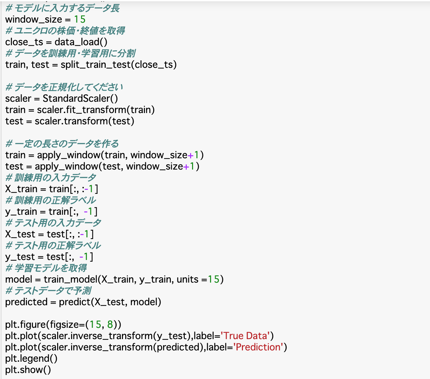Click the line 'test = apply_window(test, window_size+1)'
The image size is (430, 379).
tap(102, 166)
